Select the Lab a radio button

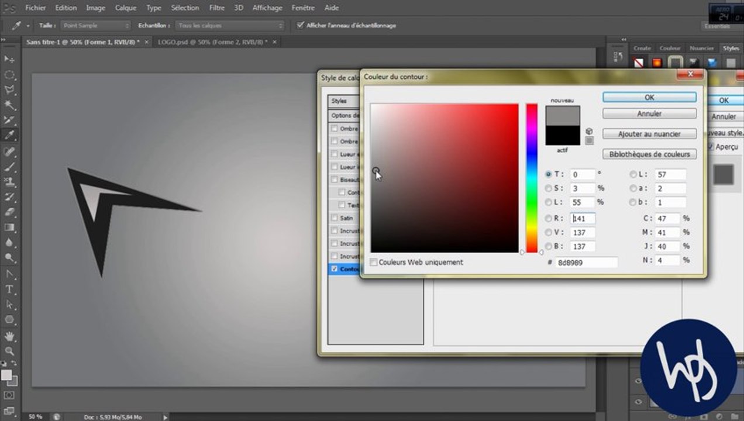pos(633,188)
